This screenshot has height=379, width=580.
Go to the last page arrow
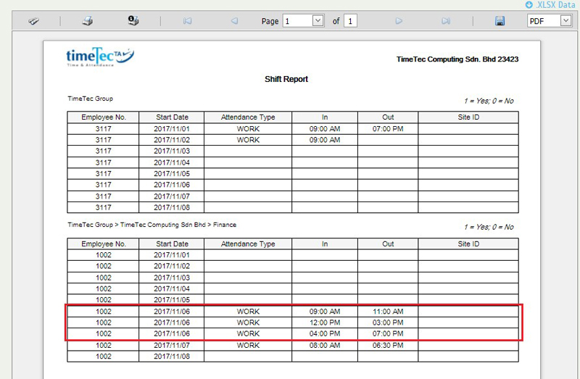[446, 21]
